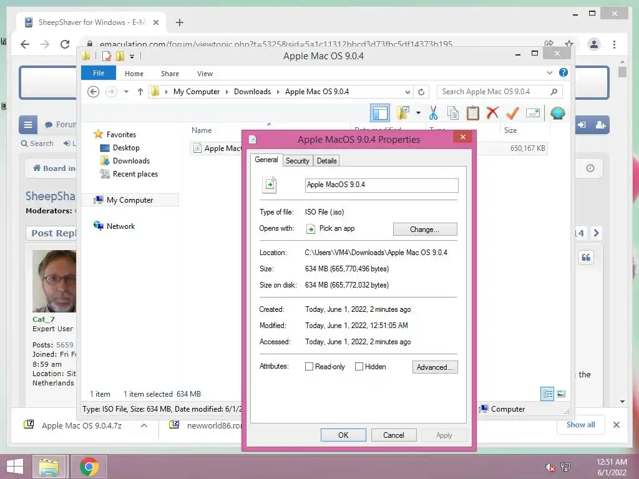Image resolution: width=639 pixels, height=479 pixels.
Task: Open recent locations dropdown arrow
Action: point(126,92)
